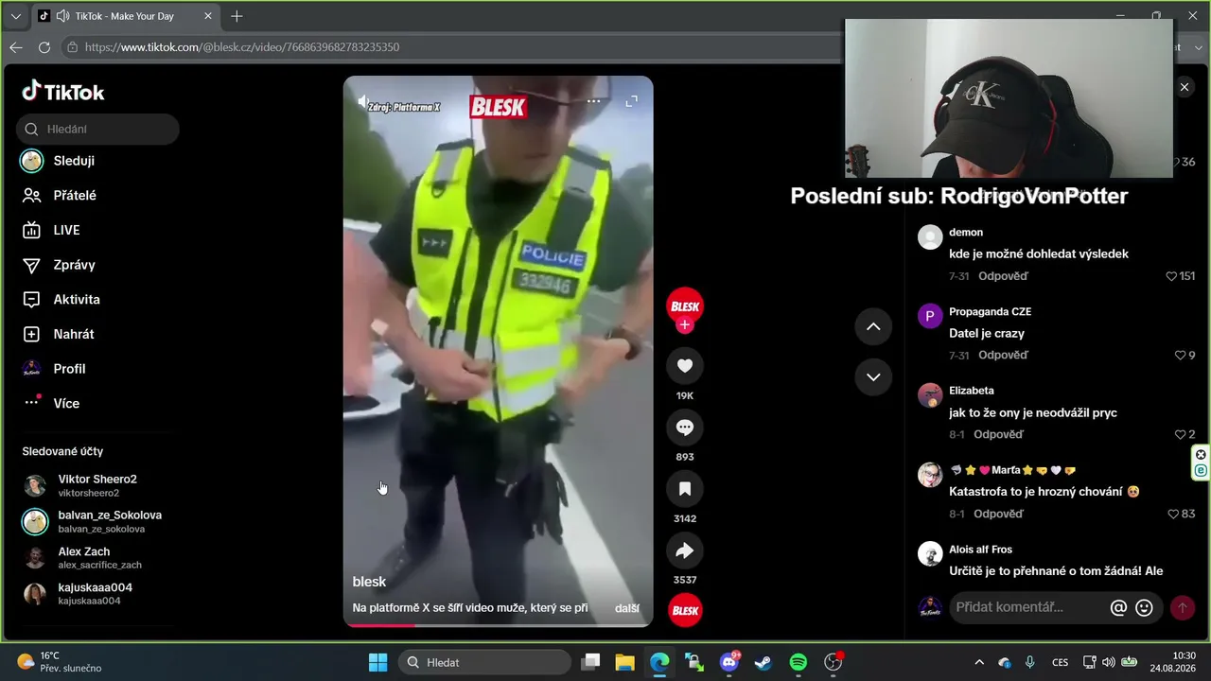Open Discord from the taskbar

[729, 662]
